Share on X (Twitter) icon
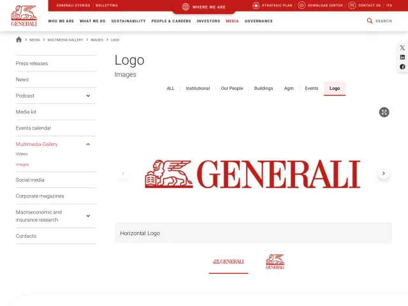Image resolution: width=408 pixels, height=306 pixels. tap(402, 48)
